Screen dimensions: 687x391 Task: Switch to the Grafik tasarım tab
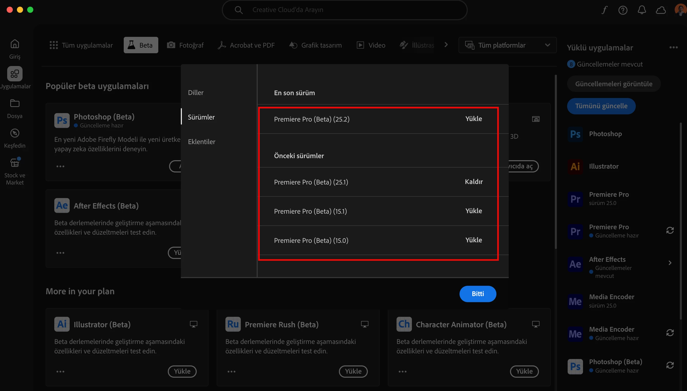tap(316, 45)
